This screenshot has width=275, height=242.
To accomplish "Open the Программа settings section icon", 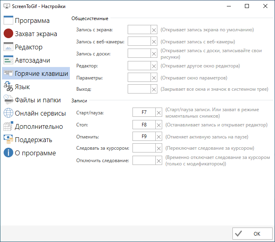I will (8, 20).
